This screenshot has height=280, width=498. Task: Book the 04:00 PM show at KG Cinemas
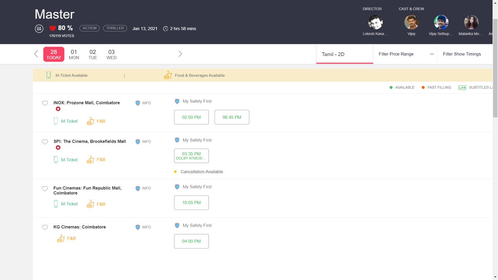[191, 241]
